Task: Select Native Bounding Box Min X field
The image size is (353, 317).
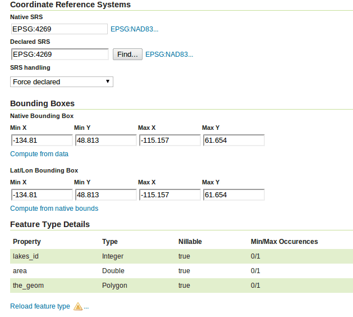Action: (x=42, y=141)
